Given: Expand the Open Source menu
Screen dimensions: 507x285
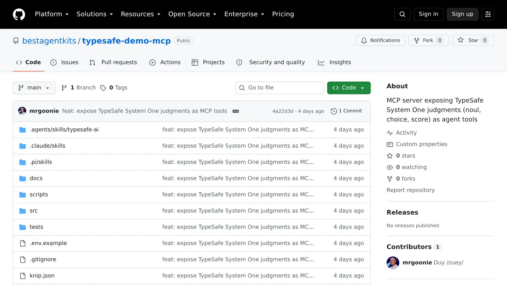Looking at the screenshot, I should pyautogui.click(x=192, y=14).
